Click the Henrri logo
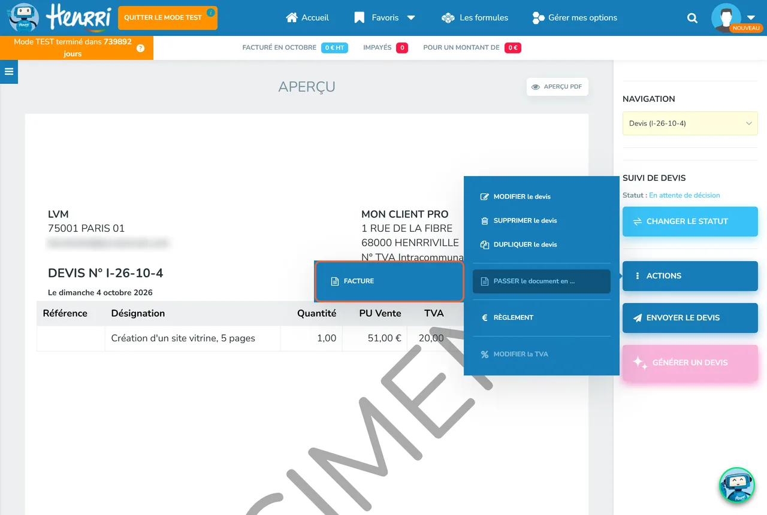Screen dimensions: 767x515 pyautogui.click(x=60, y=17)
